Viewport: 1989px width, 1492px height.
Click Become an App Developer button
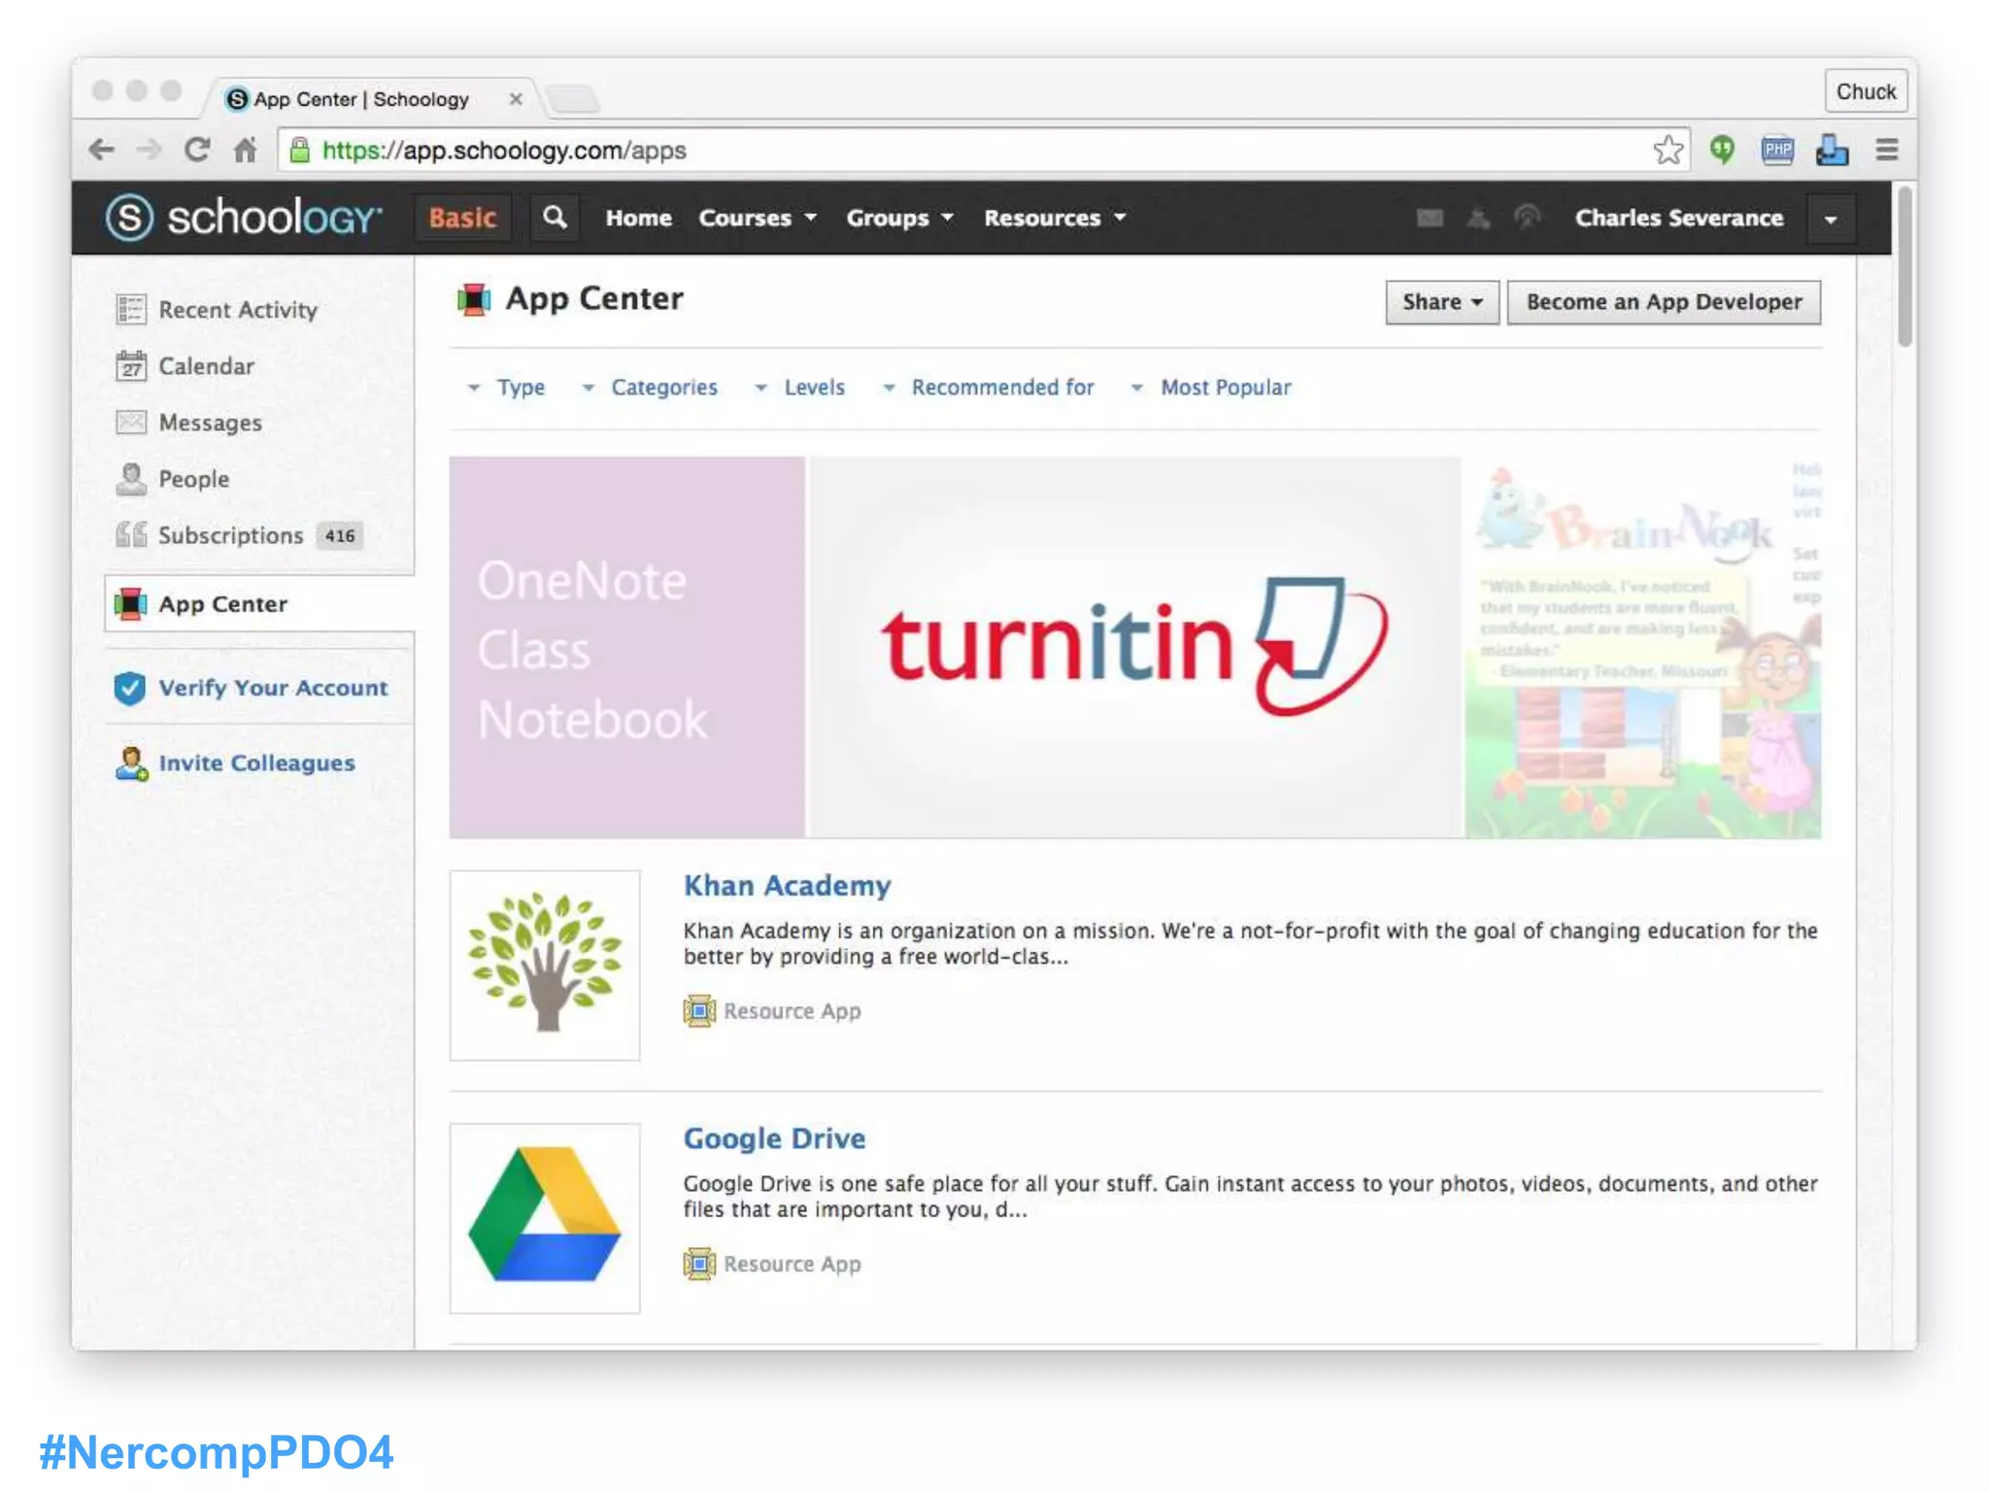(1663, 302)
